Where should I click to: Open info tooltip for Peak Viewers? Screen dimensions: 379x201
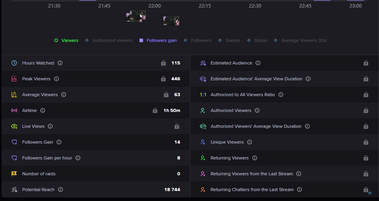coord(57,79)
